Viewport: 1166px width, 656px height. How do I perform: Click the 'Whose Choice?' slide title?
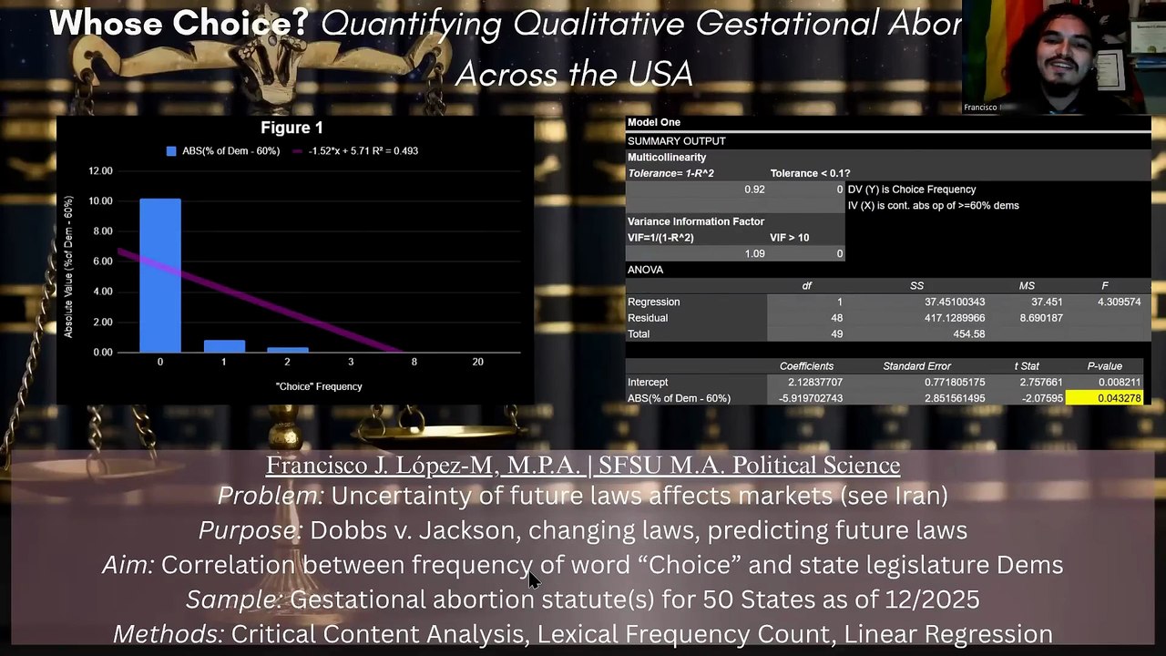point(179,24)
